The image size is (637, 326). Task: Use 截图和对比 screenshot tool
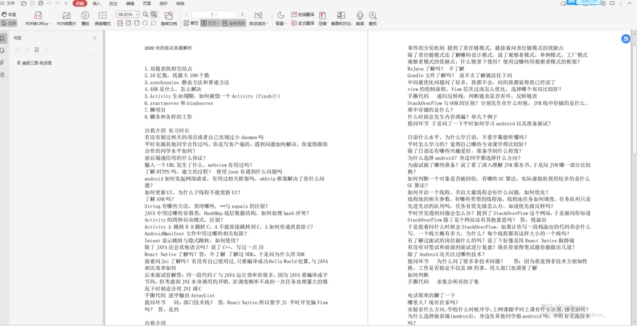340,18
